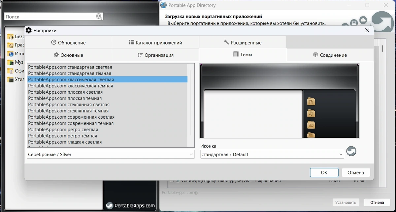
Task: Select theme 'PortableApps.com современная светлая'
Action: (x=107, y=117)
